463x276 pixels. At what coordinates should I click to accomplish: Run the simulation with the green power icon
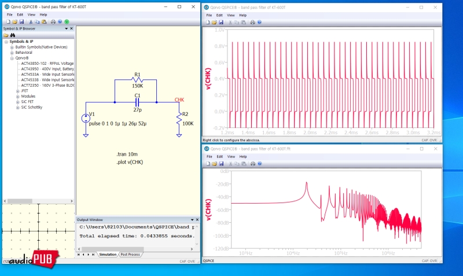tap(67, 21)
